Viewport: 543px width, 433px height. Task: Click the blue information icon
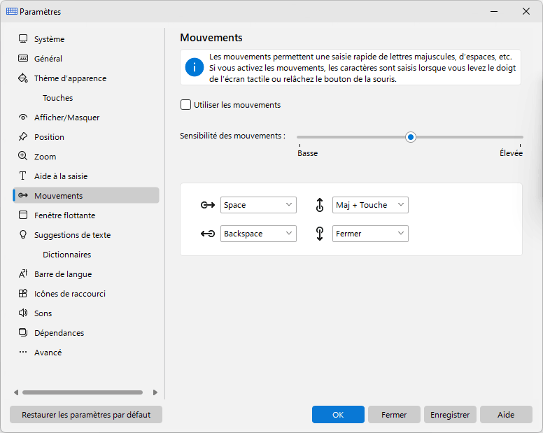[x=195, y=67]
